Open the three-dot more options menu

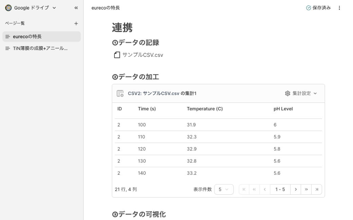pos(339,8)
